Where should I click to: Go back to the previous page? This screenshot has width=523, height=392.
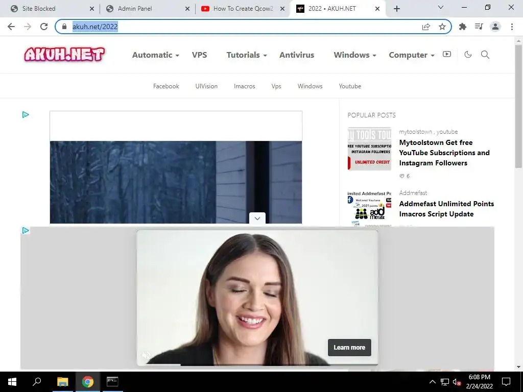11,27
